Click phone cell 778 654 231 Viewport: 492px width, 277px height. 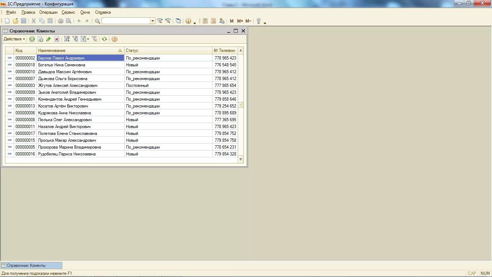225,147
